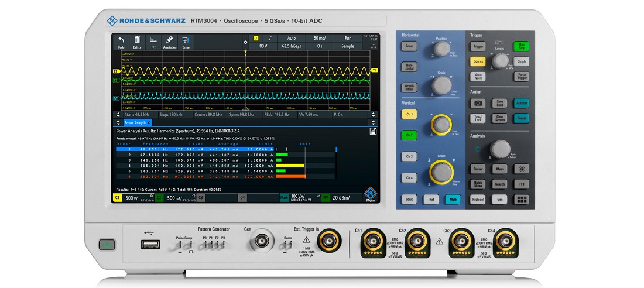
Task: Toggle channel Ch 3 key
Action: 409,156
